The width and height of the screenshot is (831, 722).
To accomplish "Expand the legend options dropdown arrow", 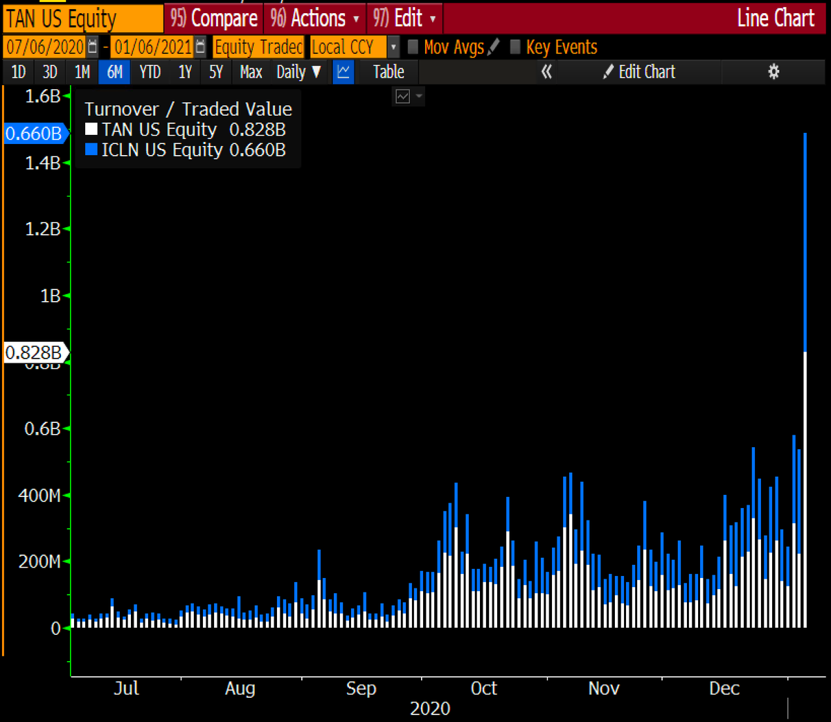I will point(418,96).
